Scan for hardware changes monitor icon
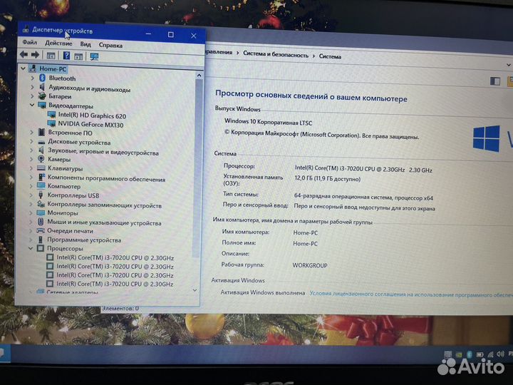The width and height of the screenshot is (513, 385). (94, 56)
